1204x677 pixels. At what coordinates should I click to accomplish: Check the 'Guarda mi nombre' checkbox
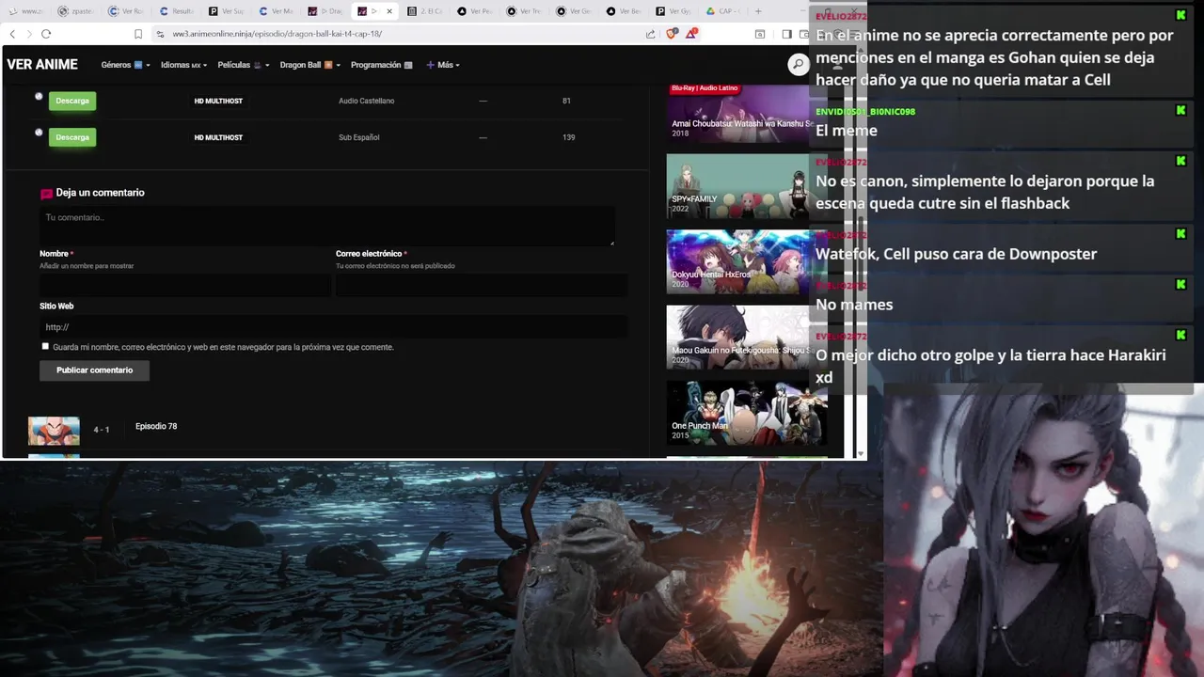point(45,346)
